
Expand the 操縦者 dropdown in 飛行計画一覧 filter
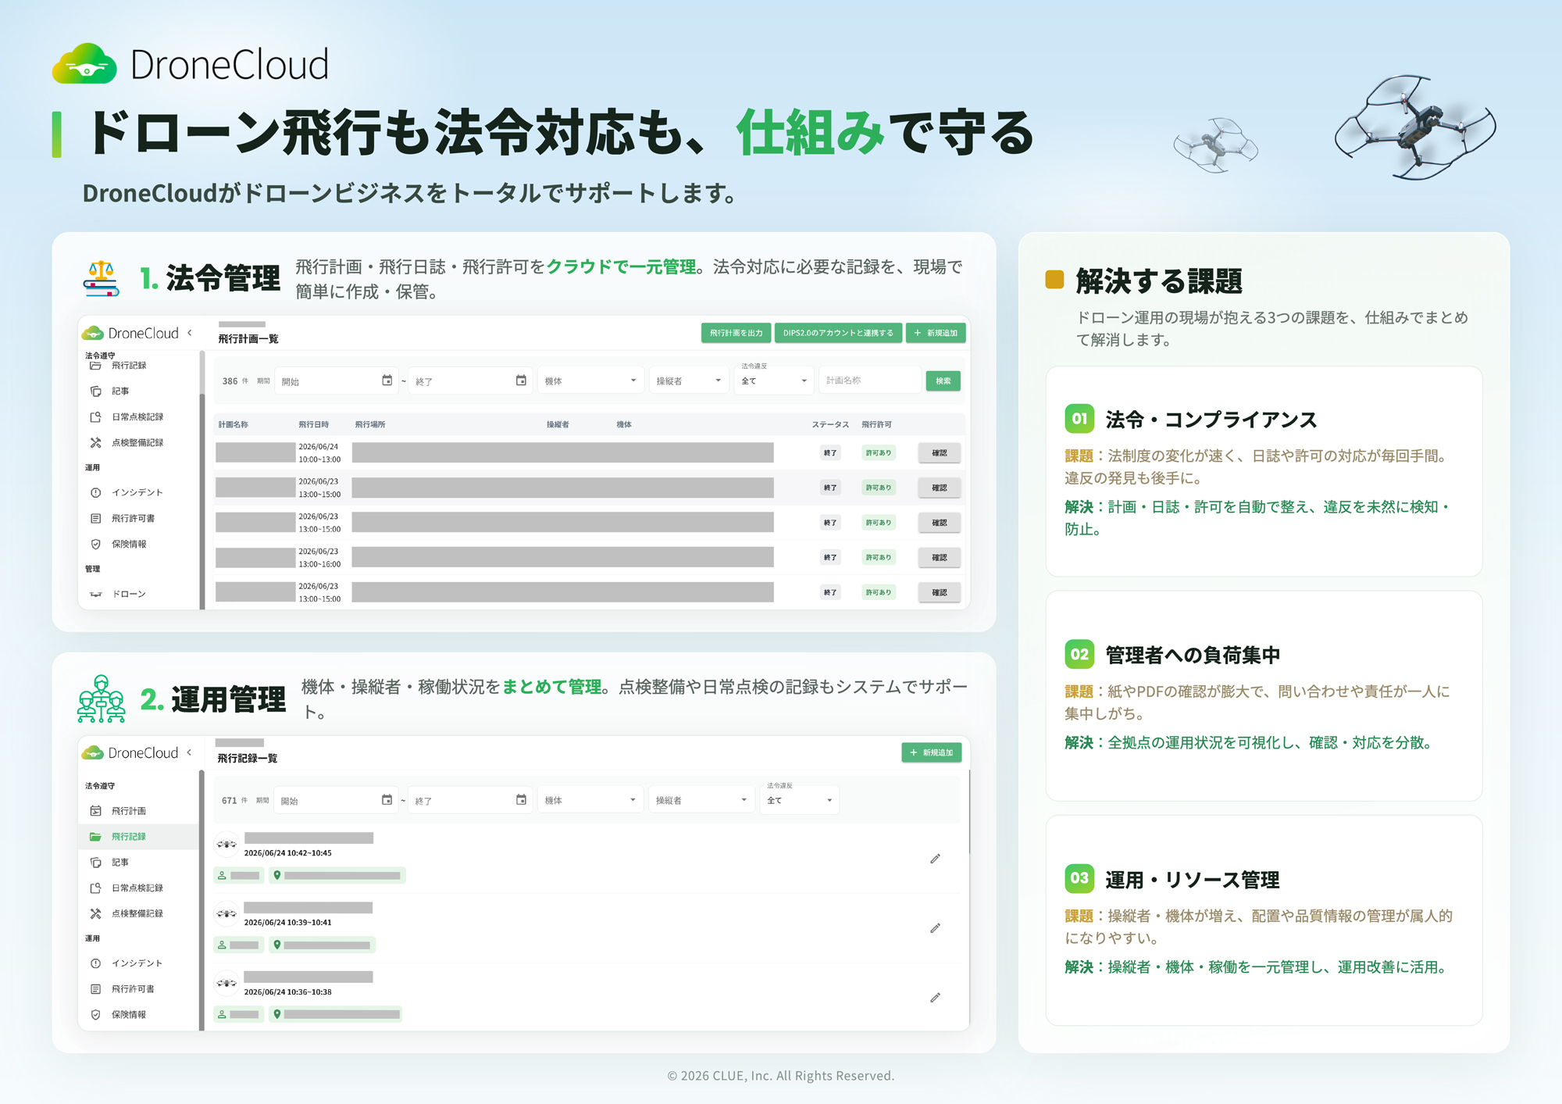coord(688,381)
